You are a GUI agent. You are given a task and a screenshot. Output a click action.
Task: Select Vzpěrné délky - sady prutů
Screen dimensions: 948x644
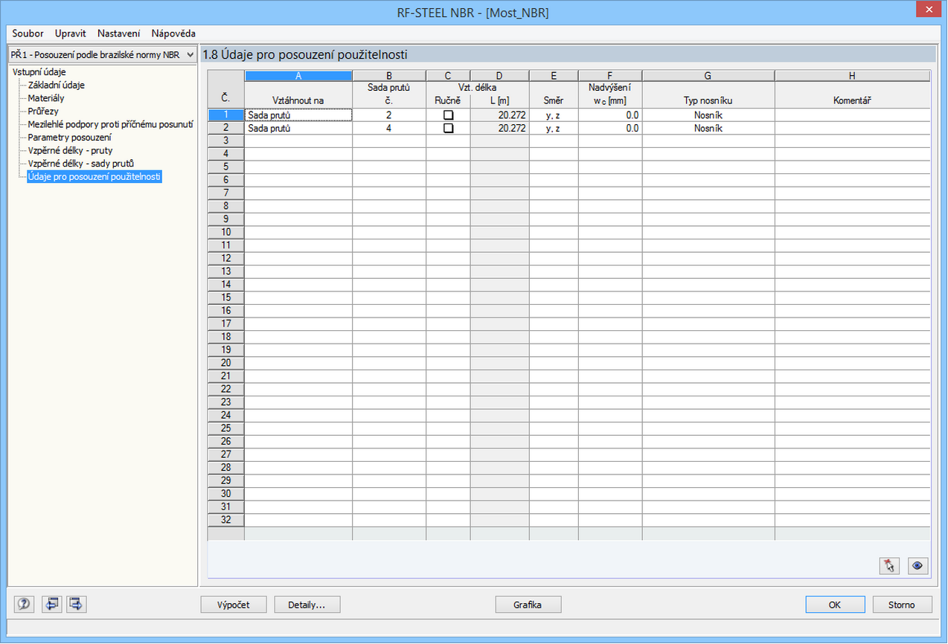[x=81, y=164]
